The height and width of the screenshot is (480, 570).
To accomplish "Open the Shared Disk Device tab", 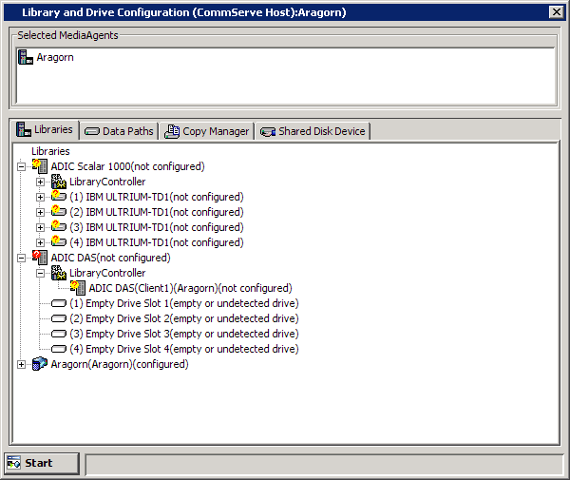I will (x=313, y=131).
